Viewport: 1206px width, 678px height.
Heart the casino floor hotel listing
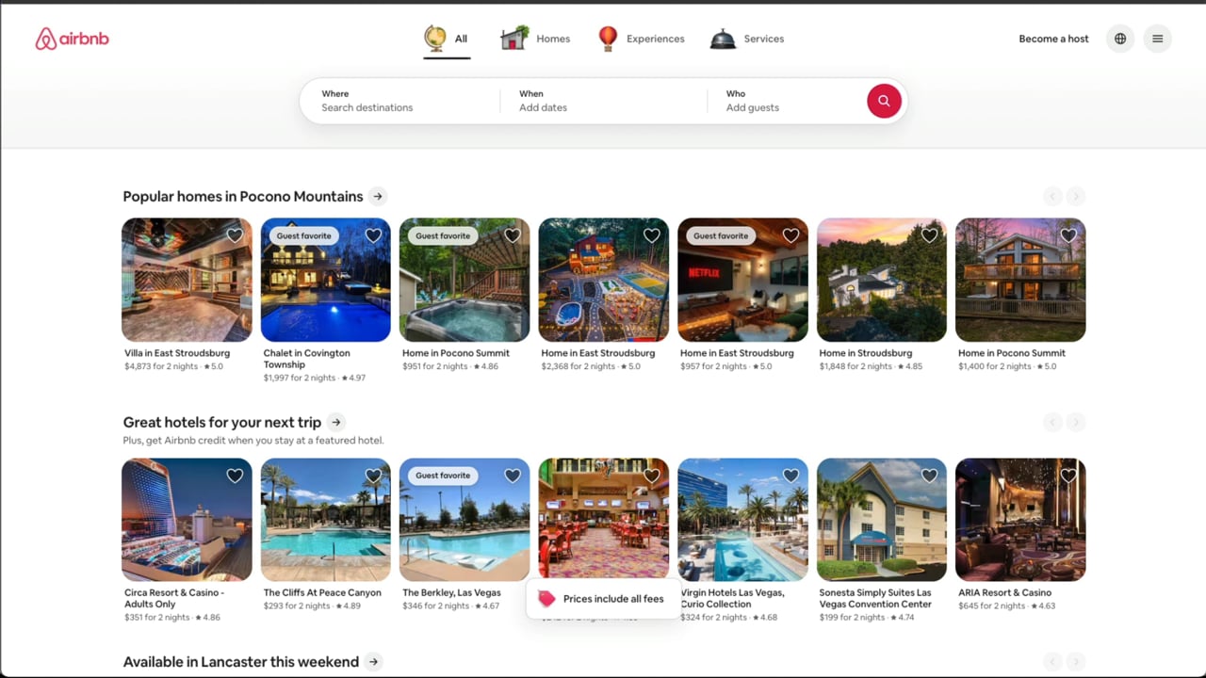[x=651, y=476]
